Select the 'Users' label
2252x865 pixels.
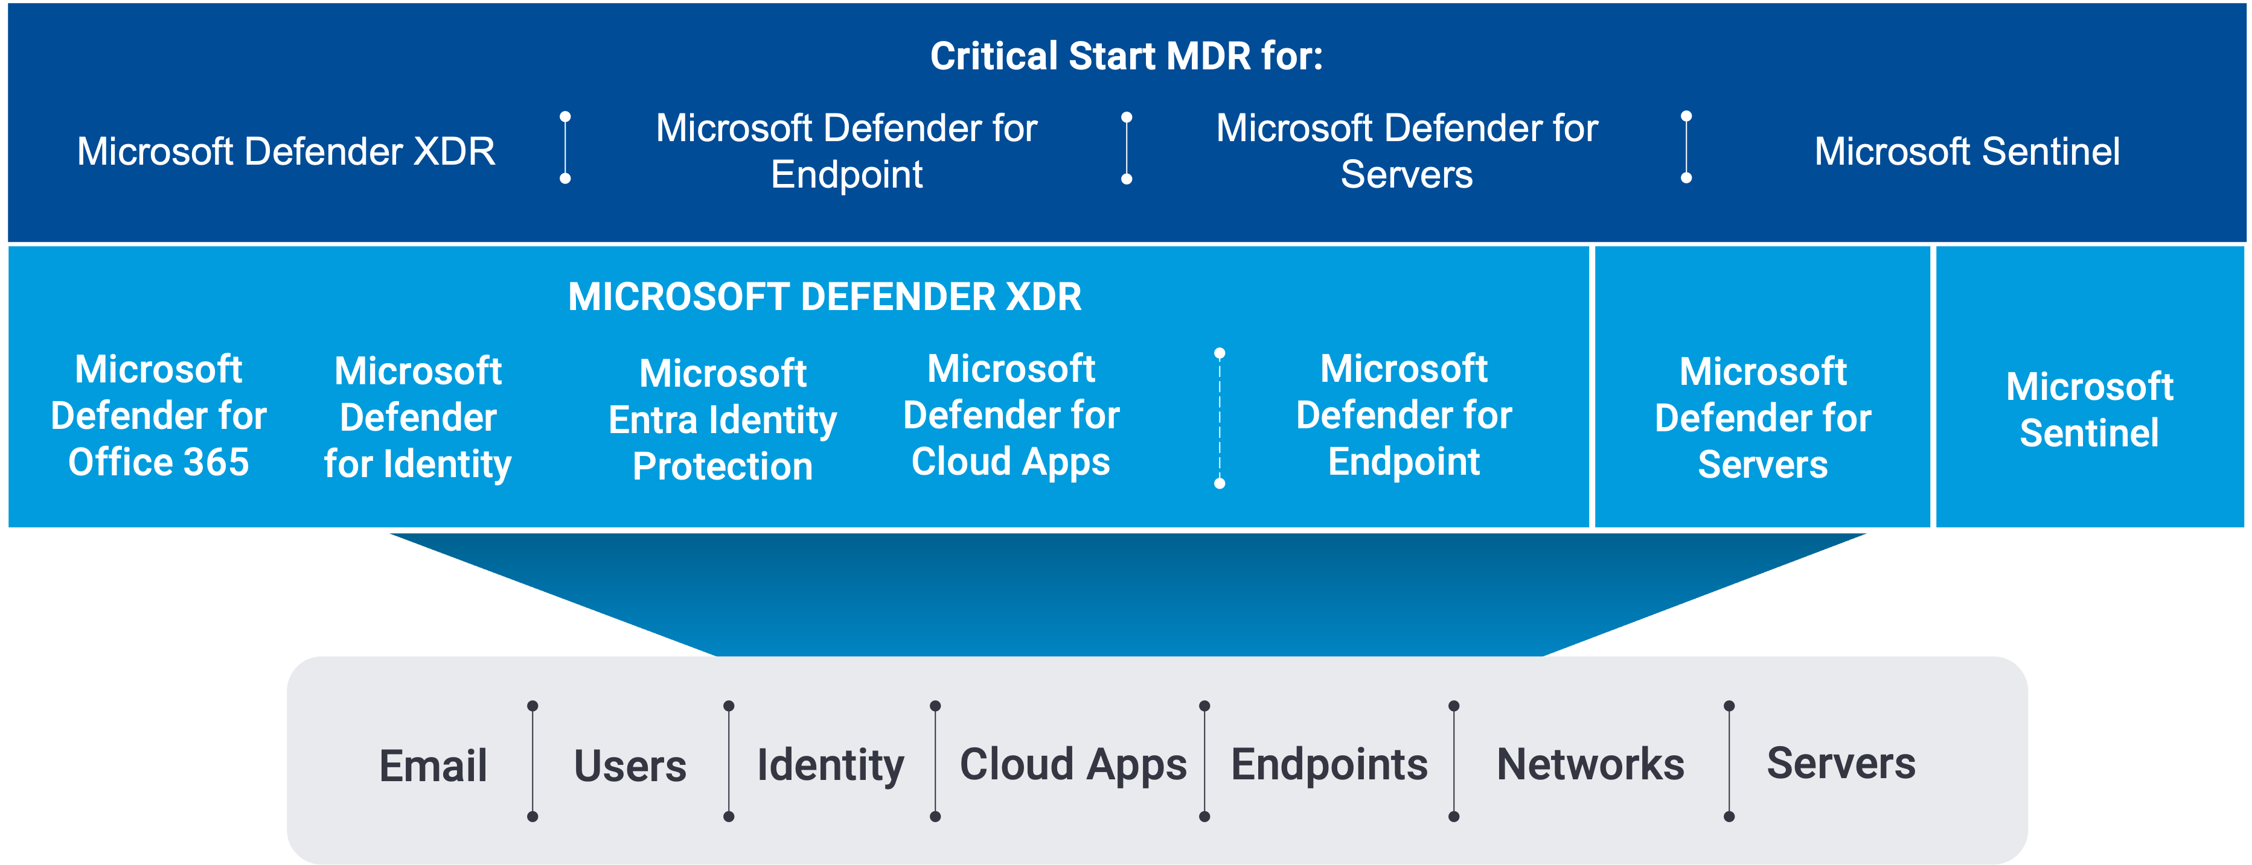[x=630, y=766]
